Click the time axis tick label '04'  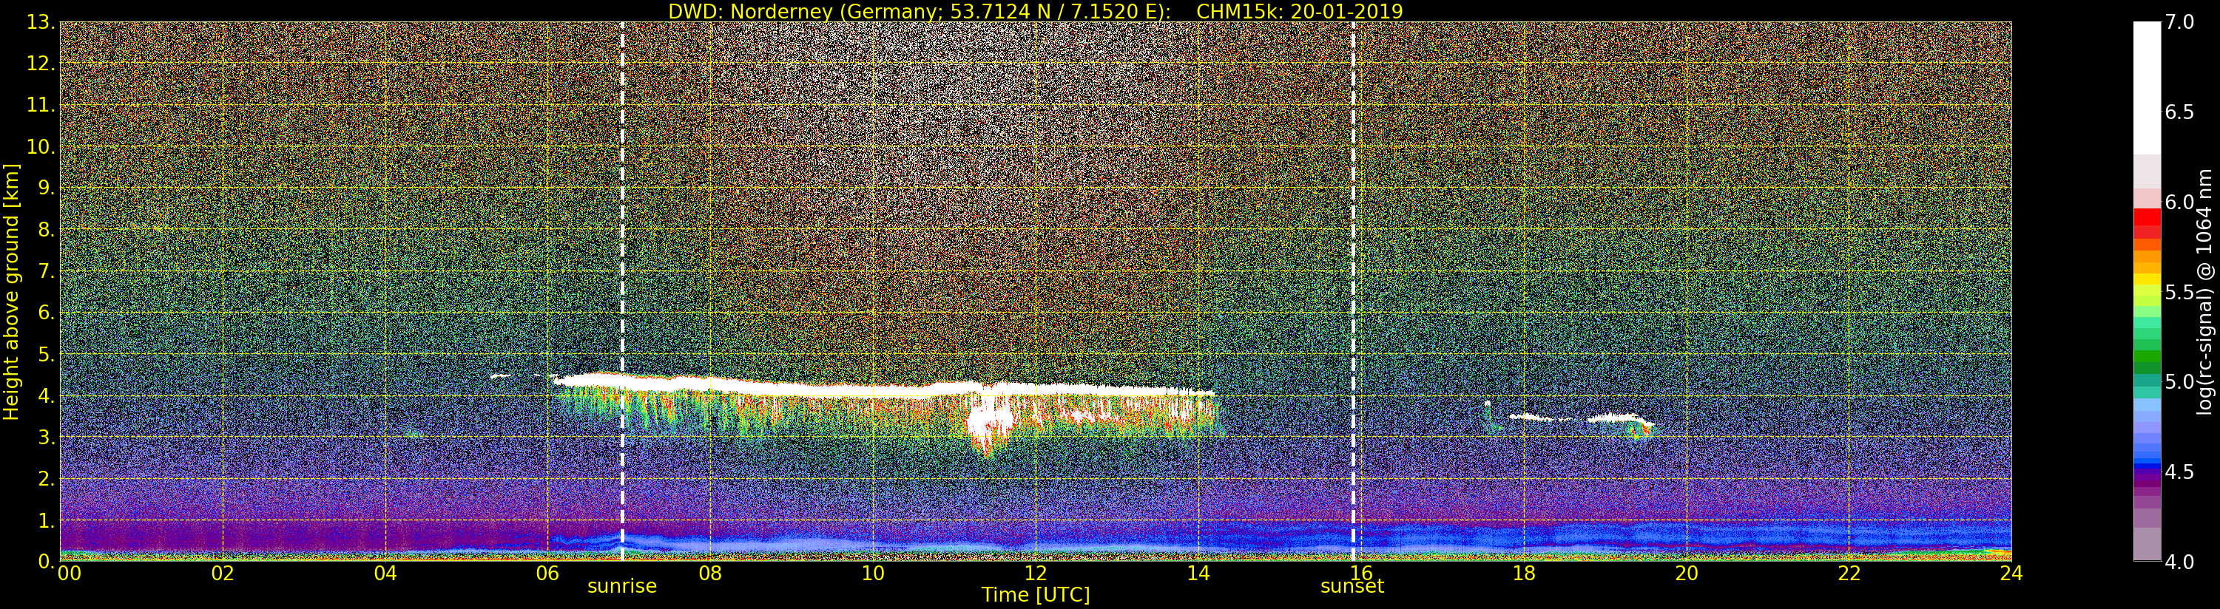(385, 574)
